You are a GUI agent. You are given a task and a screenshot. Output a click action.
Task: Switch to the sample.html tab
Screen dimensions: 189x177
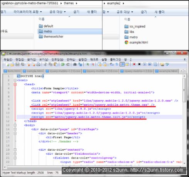[33, 71]
